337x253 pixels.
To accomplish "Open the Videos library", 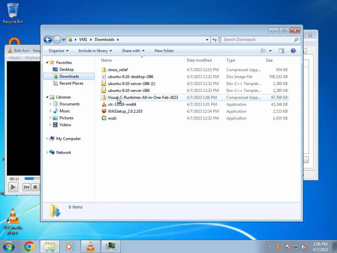I will (x=65, y=125).
